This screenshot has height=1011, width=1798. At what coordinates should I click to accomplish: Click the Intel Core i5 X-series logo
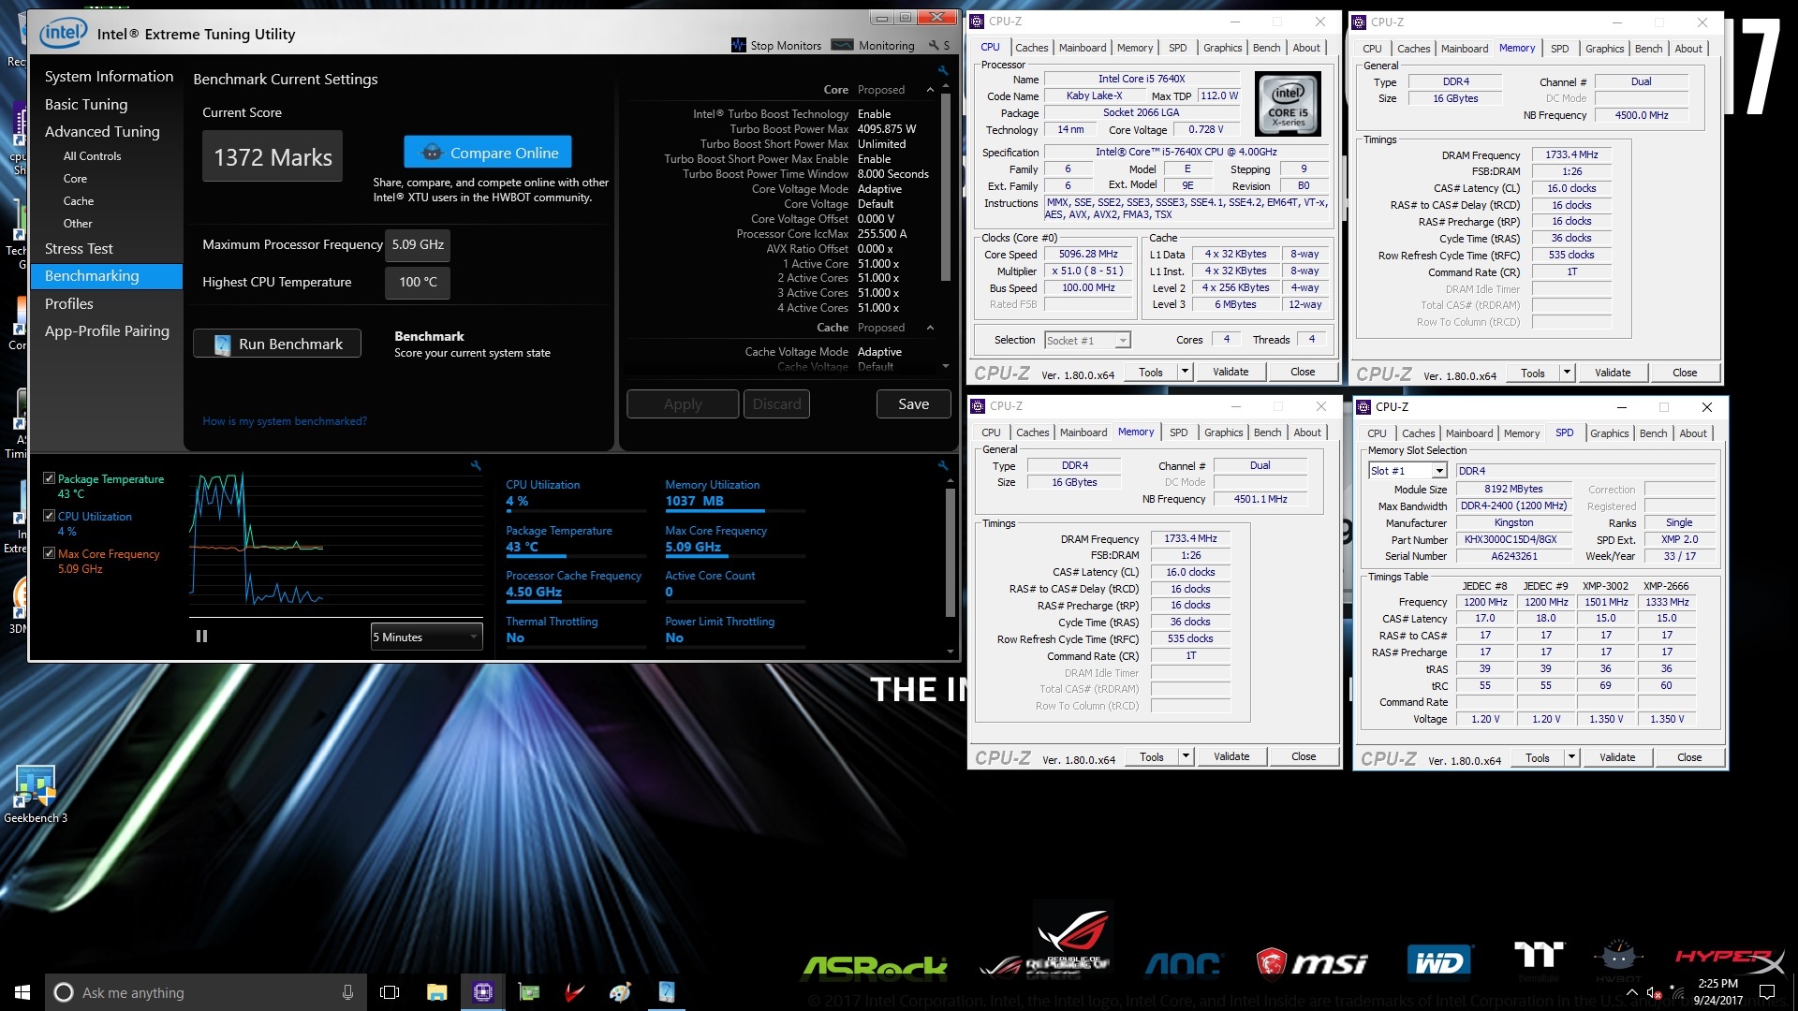coord(1288,105)
